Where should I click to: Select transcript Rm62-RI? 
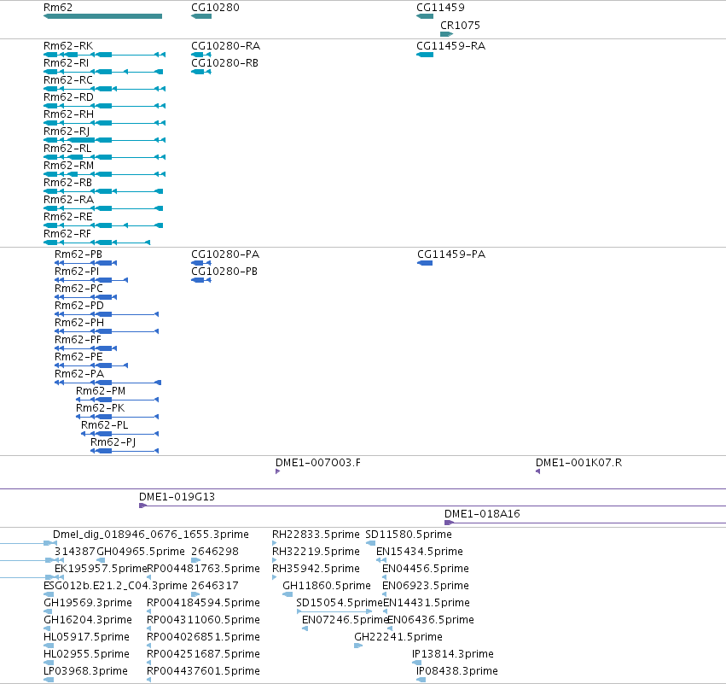point(67,63)
